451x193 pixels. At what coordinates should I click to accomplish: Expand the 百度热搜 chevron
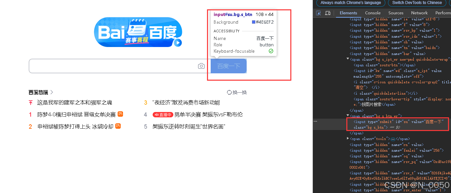click(x=52, y=92)
